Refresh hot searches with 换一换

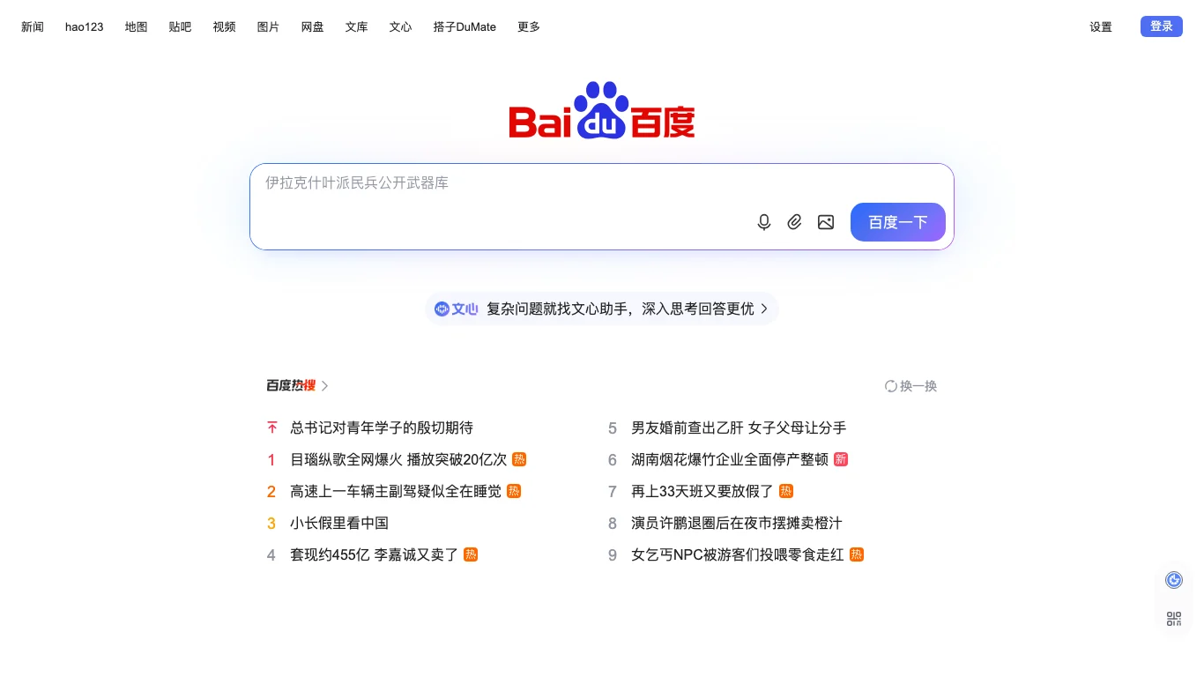point(911,386)
